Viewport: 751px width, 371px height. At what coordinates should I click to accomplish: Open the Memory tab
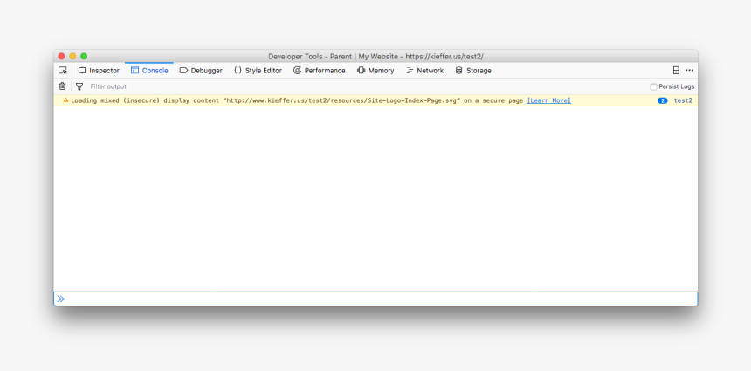pyautogui.click(x=375, y=71)
